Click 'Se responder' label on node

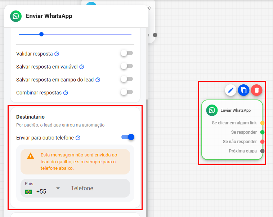click(x=244, y=132)
